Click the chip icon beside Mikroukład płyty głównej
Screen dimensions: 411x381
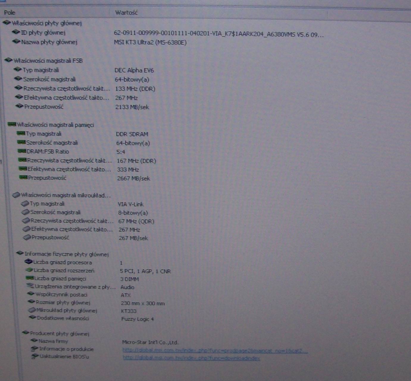pyautogui.click(x=32, y=310)
